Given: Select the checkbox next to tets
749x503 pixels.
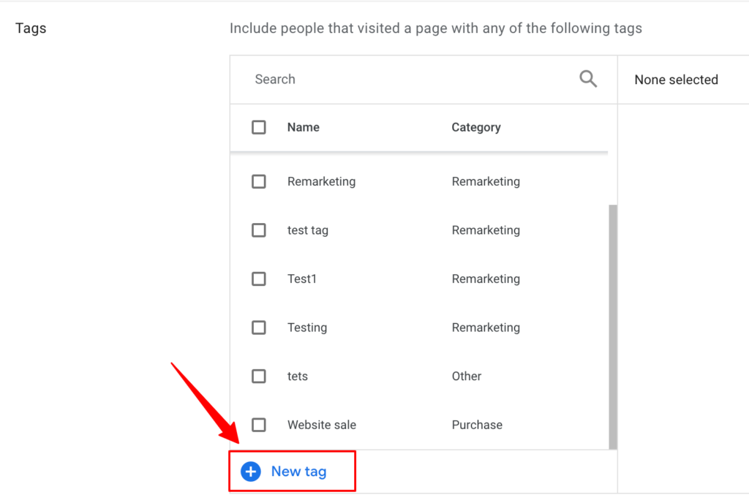Looking at the screenshot, I should [258, 376].
